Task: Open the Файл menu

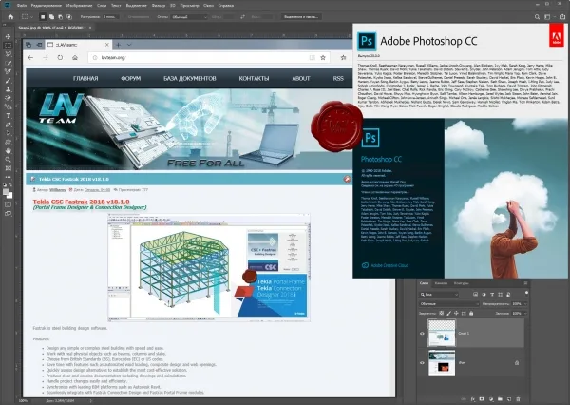Action: [x=22, y=6]
